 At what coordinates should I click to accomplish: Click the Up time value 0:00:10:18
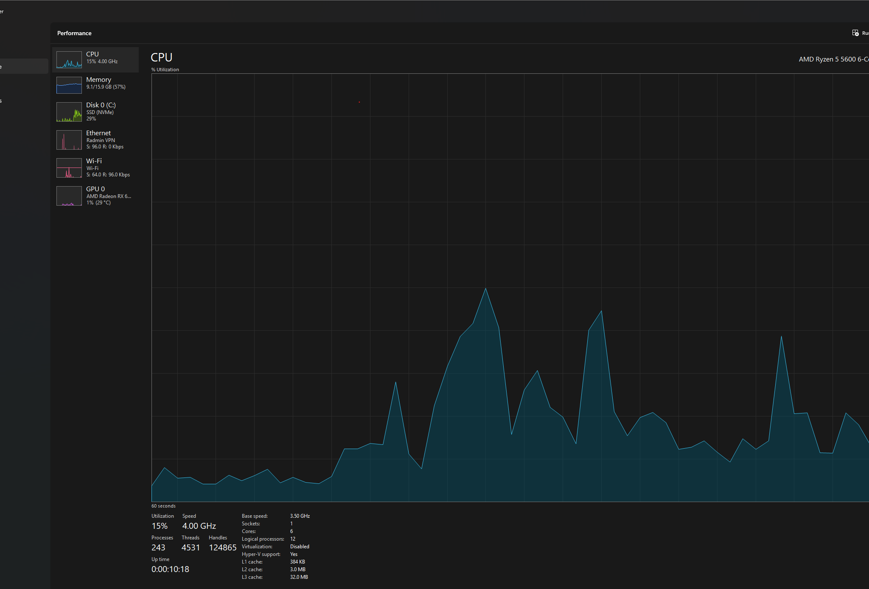170,569
